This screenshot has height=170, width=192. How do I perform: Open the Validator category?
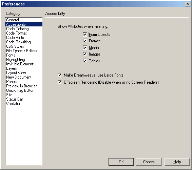point(13,104)
